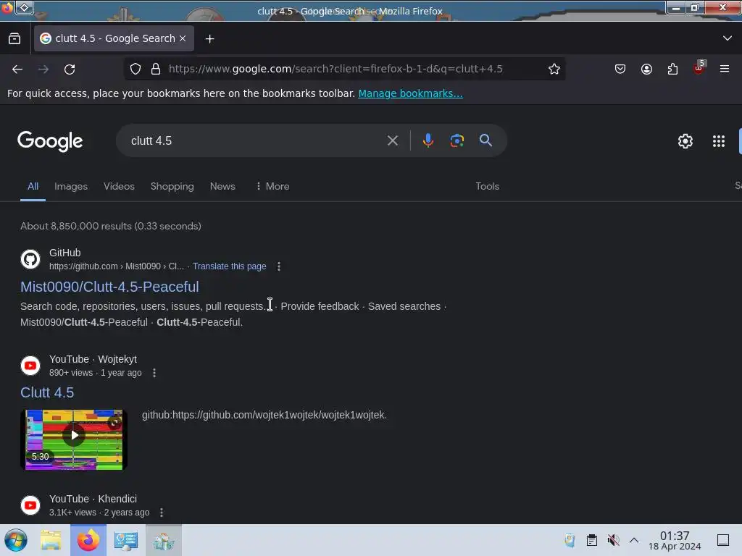742x556 pixels.
Task: Open the Firefox account icon
Action: [x=646, y=69]
